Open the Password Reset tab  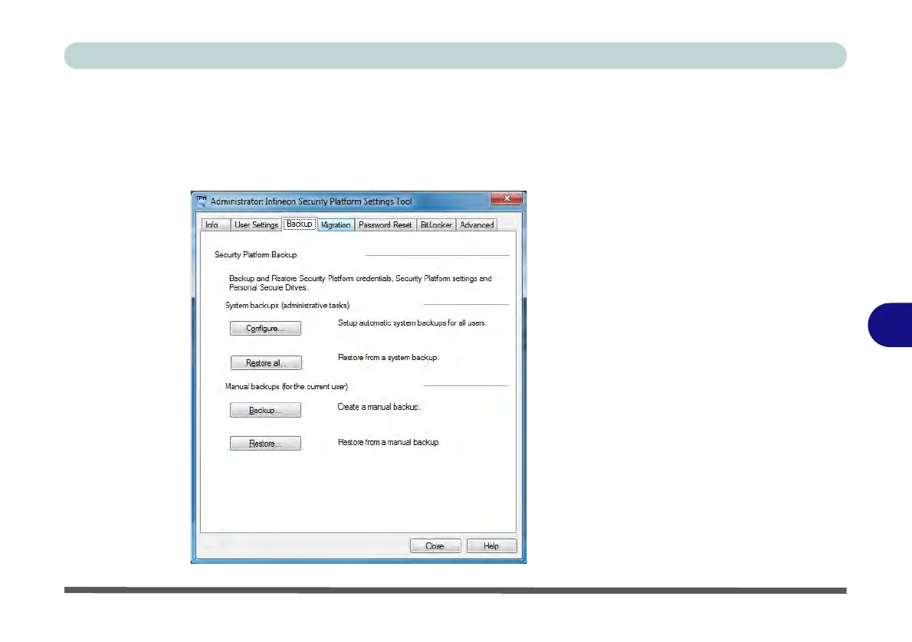coord(385,225)
